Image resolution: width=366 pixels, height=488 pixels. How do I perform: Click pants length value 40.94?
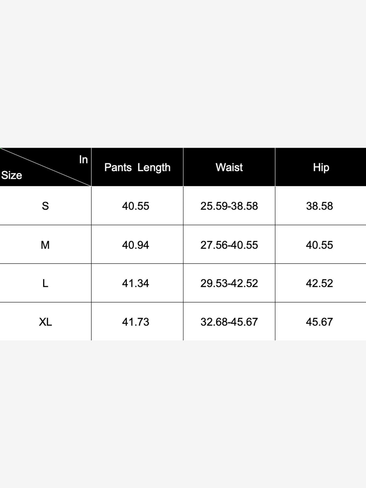coord(136,245)
